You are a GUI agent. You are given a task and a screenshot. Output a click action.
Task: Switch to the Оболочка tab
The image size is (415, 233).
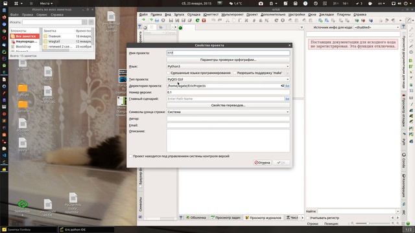pos(196,217)
